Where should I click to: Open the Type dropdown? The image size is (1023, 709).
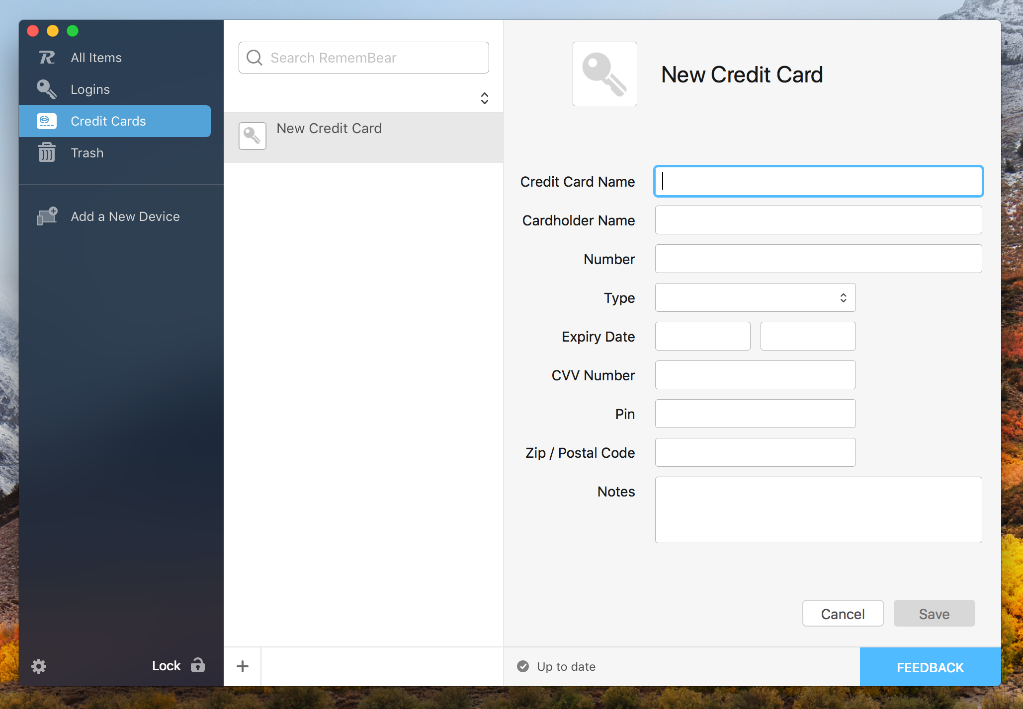tap(755, 297)
